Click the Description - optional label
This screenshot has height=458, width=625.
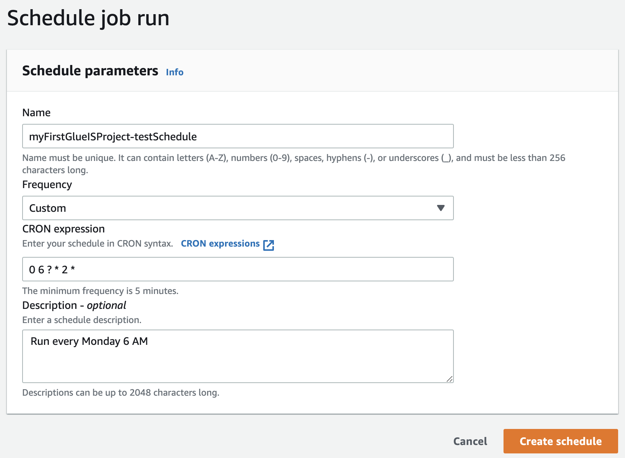pyautogui.click(x=74, y=305)
